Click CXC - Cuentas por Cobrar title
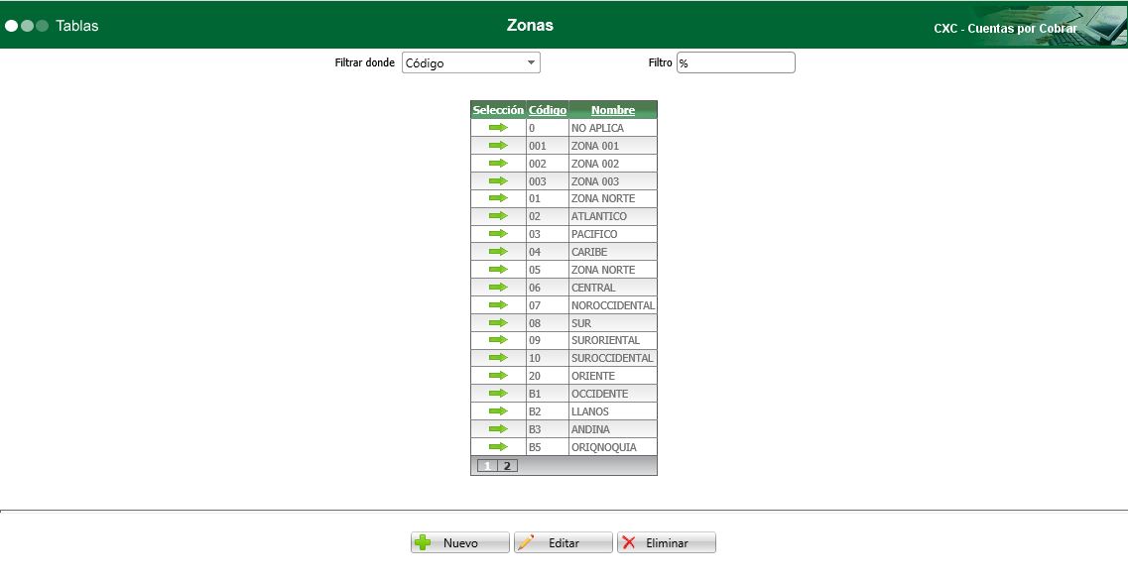The image size is (1128, 584). pyautogui.click(x=1006, y=29)
